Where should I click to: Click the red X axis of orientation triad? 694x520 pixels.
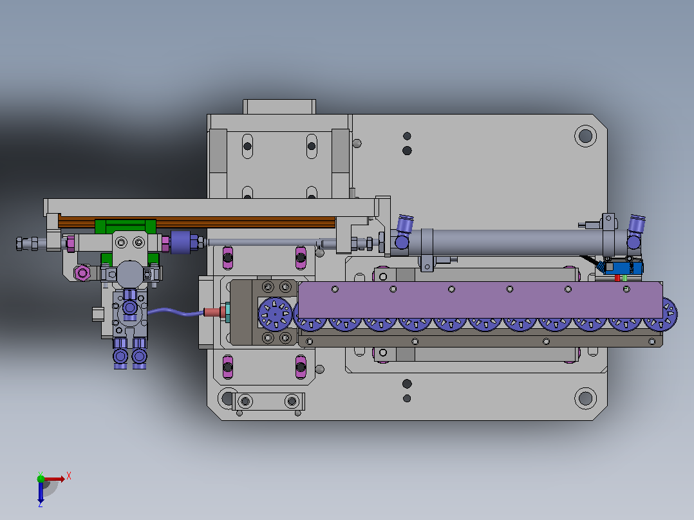point(54,479)
